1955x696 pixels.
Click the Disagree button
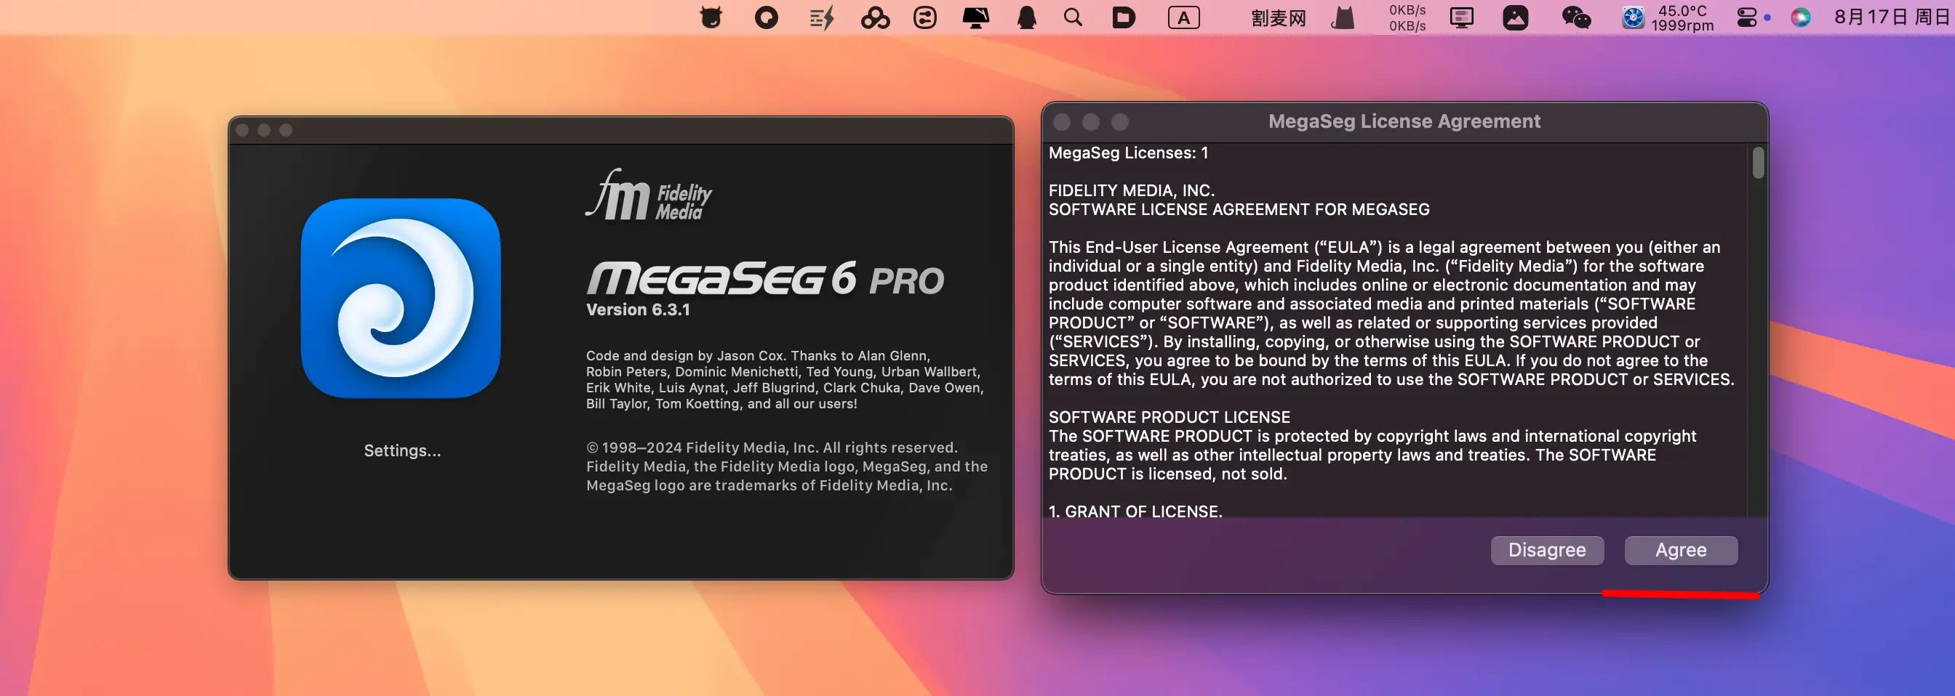click(1547, 550)
